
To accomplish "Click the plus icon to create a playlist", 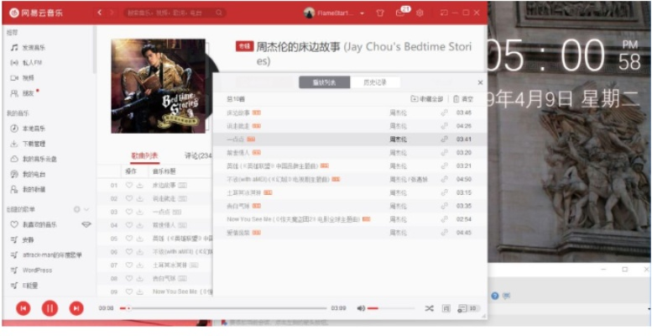I will pos(76,209).
